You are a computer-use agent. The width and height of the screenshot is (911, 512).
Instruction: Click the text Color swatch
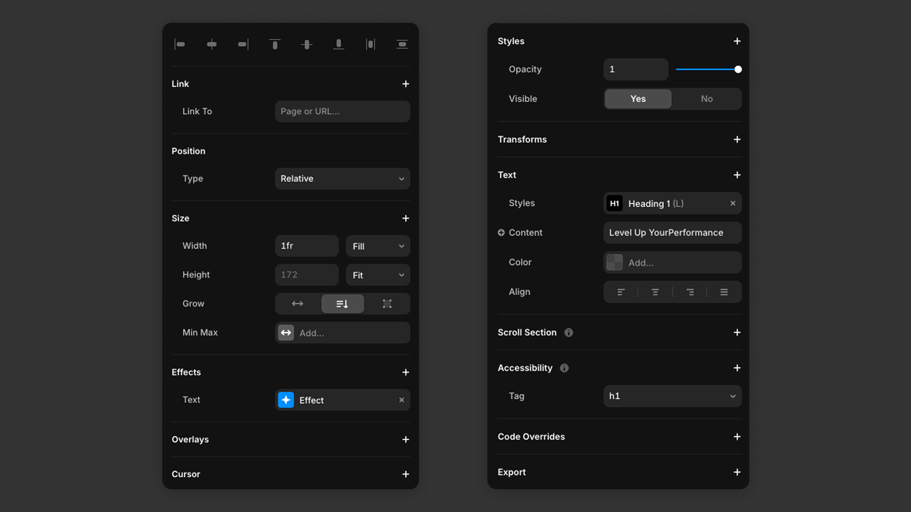coord(614,262)
